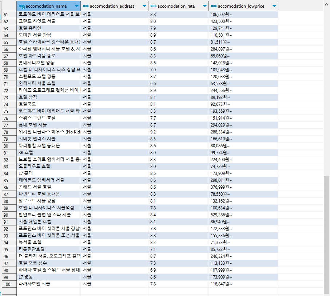Select the cell '반얀트리 클럽 앤 스파 서울'
Viewport: 330px width, 296px height.
coord(49,215)
